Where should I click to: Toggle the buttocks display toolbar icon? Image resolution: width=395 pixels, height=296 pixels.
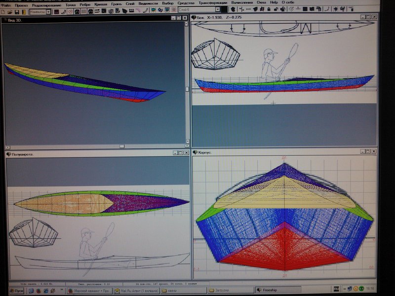(97, 12)
